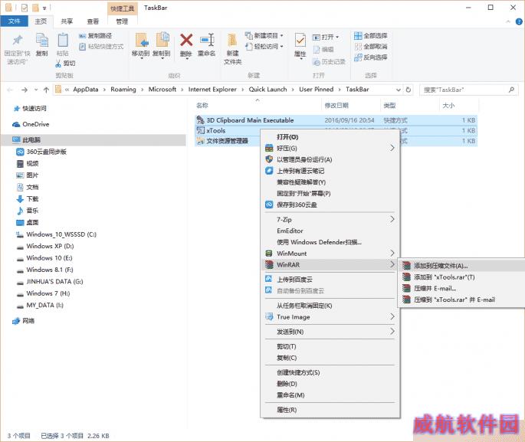Switch to the 管理 ribbon tab
Screen dimensions: 525x442
(122, 21)
